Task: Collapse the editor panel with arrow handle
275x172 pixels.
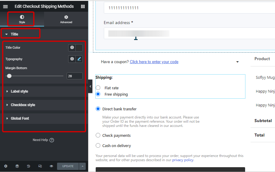Action: (90, 86)
